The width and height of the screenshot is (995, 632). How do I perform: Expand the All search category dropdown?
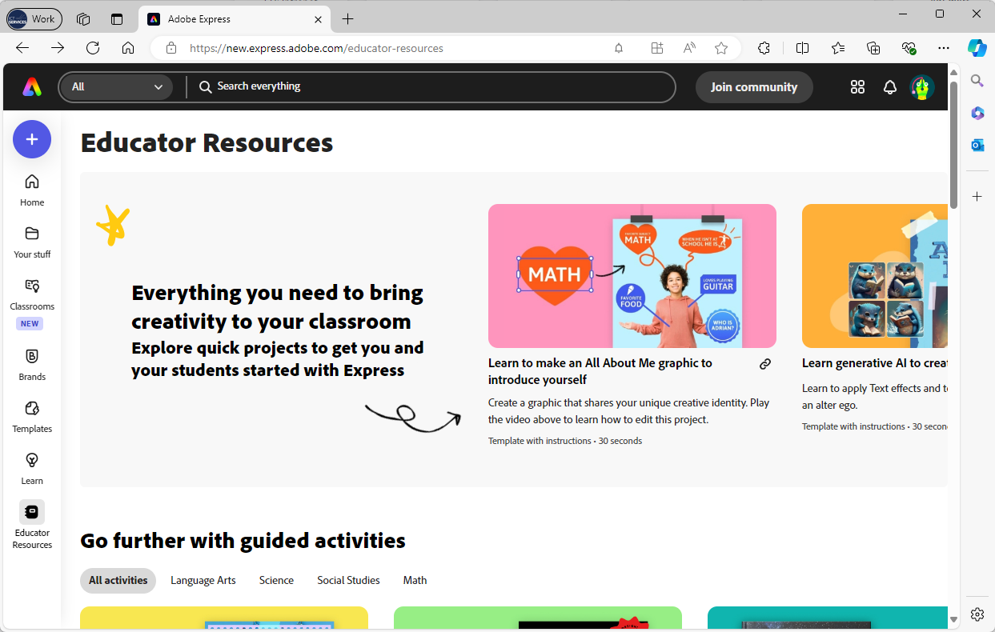tap(117, 87)
